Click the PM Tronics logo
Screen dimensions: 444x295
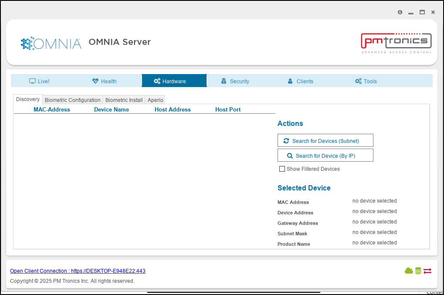tap(396, 43)
